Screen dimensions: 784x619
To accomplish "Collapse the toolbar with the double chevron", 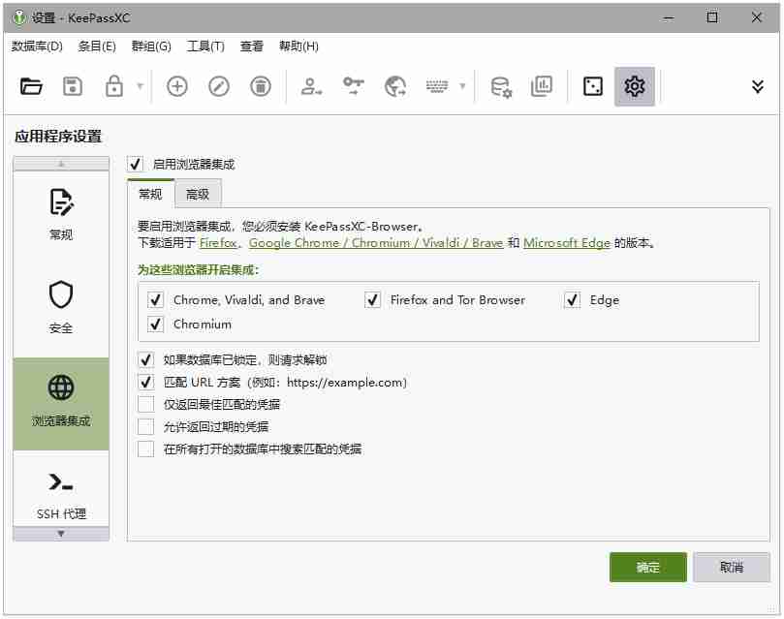I will click(x=758, y=86).
